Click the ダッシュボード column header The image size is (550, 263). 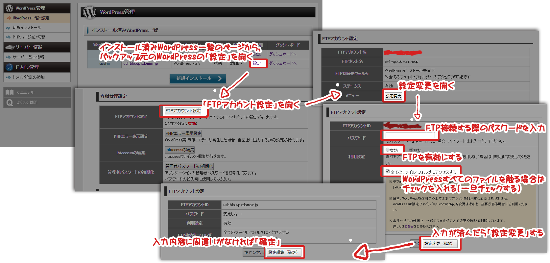coord(288,45)
